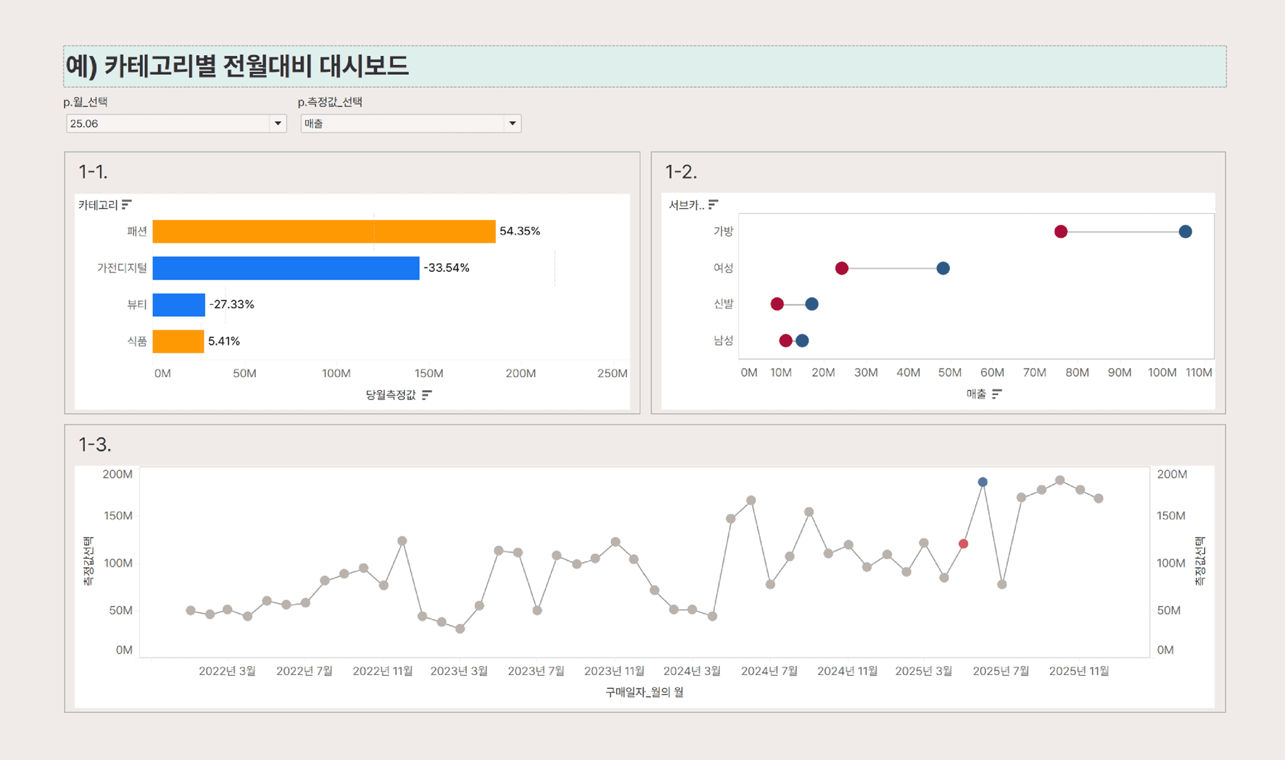This screenshot has height=760, width=1285.
Task: Open the p.월_선택 dropdown arrow
Action: [278, 123]
